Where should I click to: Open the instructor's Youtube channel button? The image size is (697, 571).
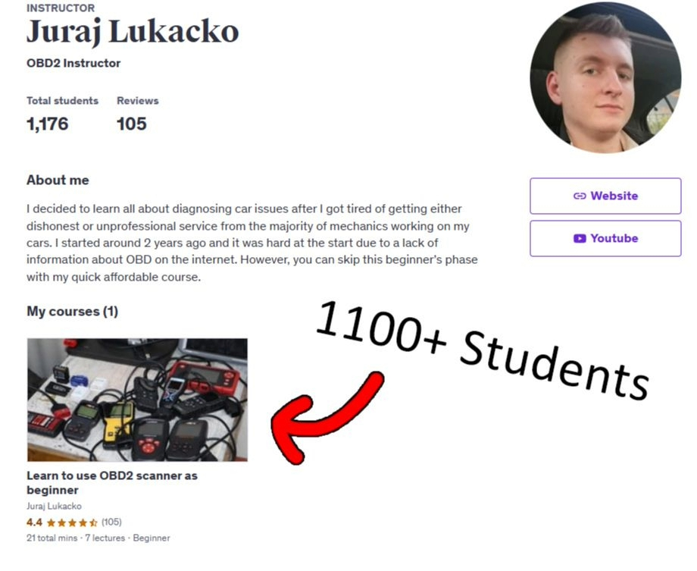605,238
